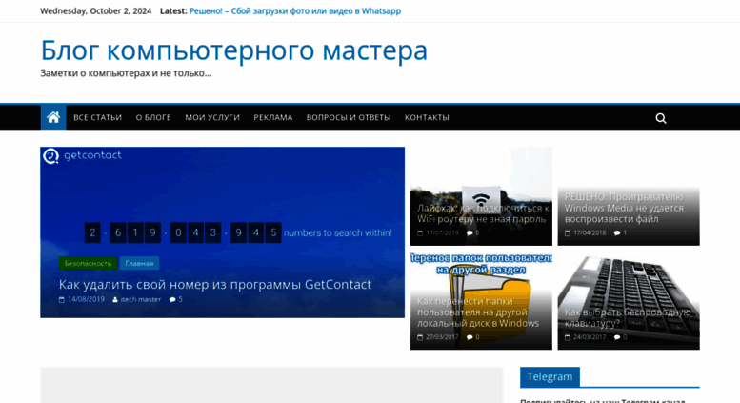Click the calendar icon beside 14/08/2019
The width and height of the screenshot is (740, 403).
61,300
